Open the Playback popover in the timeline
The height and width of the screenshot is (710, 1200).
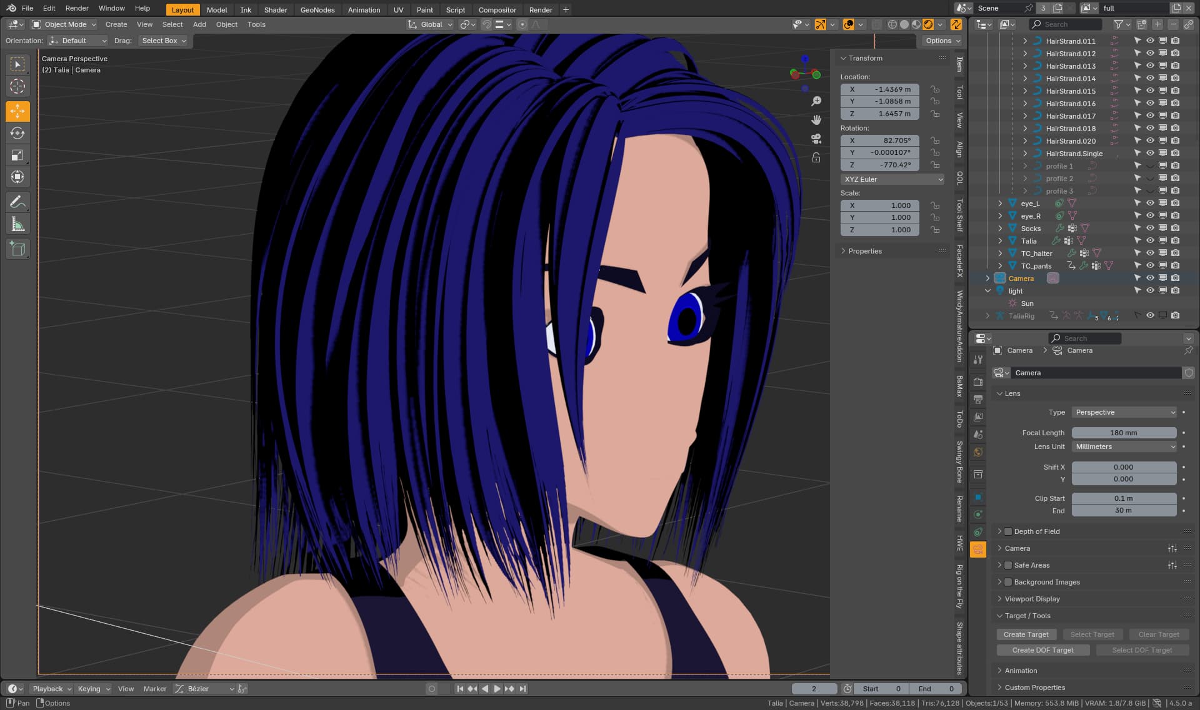pos(52,689)
